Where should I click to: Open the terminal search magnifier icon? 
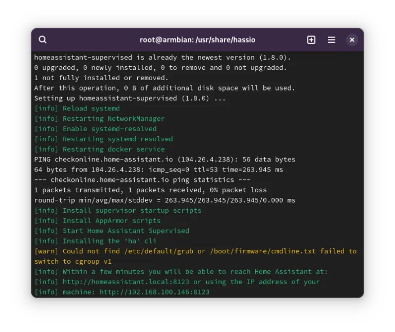pos(43,40)
